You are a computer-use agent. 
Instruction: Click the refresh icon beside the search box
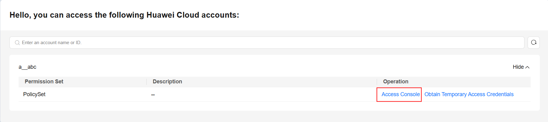(534, 43)
